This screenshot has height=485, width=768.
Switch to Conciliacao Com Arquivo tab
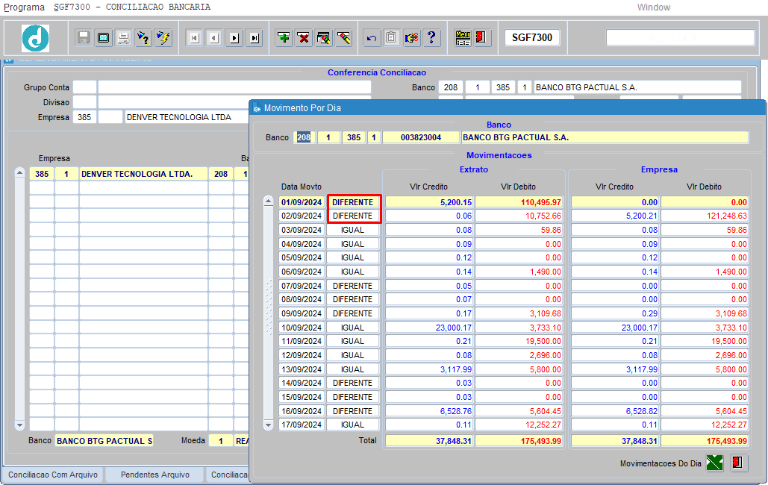pos(53,475)
